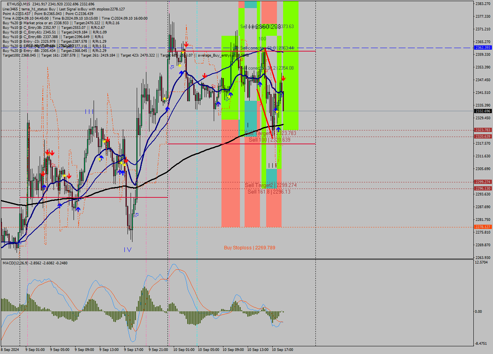Select the double red down arrows near 9 Sep 01:00
The width and height of the screenshot is (493, 354).
[x=50, y=153]
